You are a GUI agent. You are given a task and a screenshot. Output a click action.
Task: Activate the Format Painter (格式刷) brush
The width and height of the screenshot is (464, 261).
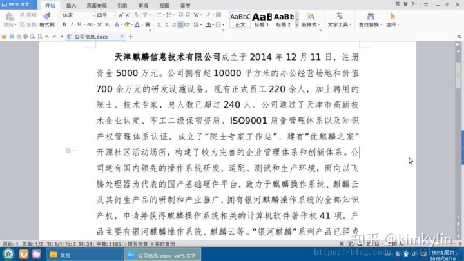coord(47,19)
